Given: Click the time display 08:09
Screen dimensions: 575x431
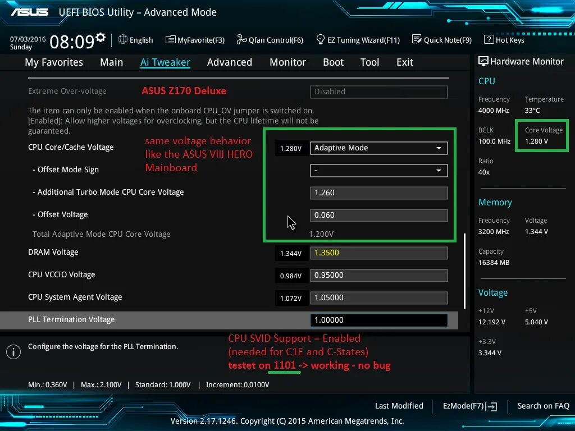Looking at the screenshot, I should [72, 42].
